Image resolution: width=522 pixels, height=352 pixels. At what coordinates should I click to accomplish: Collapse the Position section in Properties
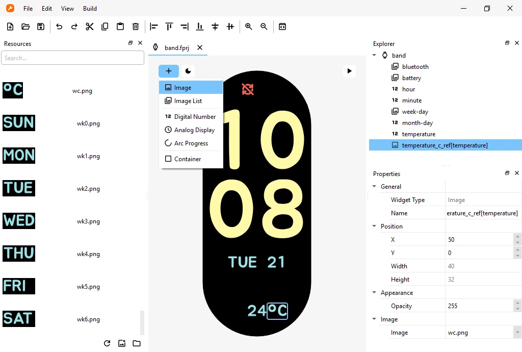tap(374, 226)
